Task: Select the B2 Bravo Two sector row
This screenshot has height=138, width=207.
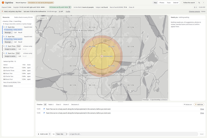Action: (x=17, y=73)
